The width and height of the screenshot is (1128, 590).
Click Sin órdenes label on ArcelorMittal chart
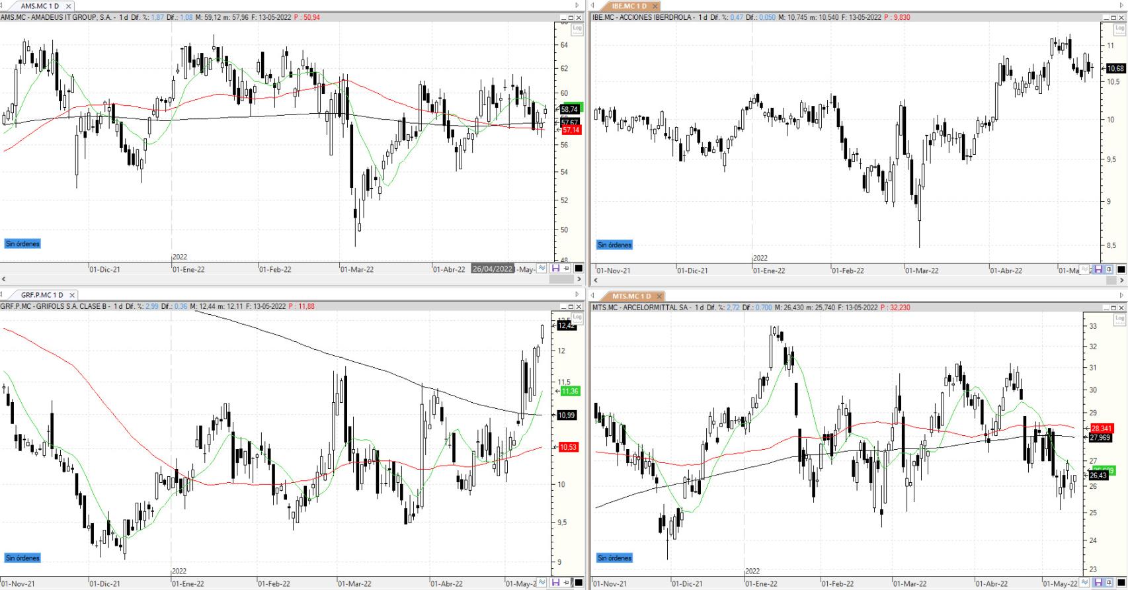(x=615, y=558)
